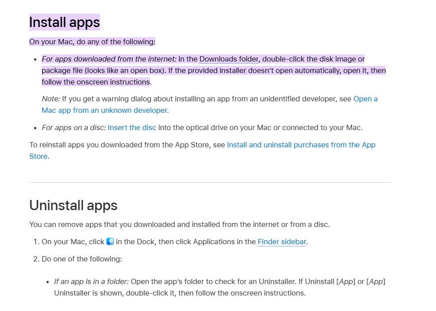436x311 pixels.
Task: Click the 'Uninstall apps' heading
Action: pyautogui.click(x=73, y=205)
